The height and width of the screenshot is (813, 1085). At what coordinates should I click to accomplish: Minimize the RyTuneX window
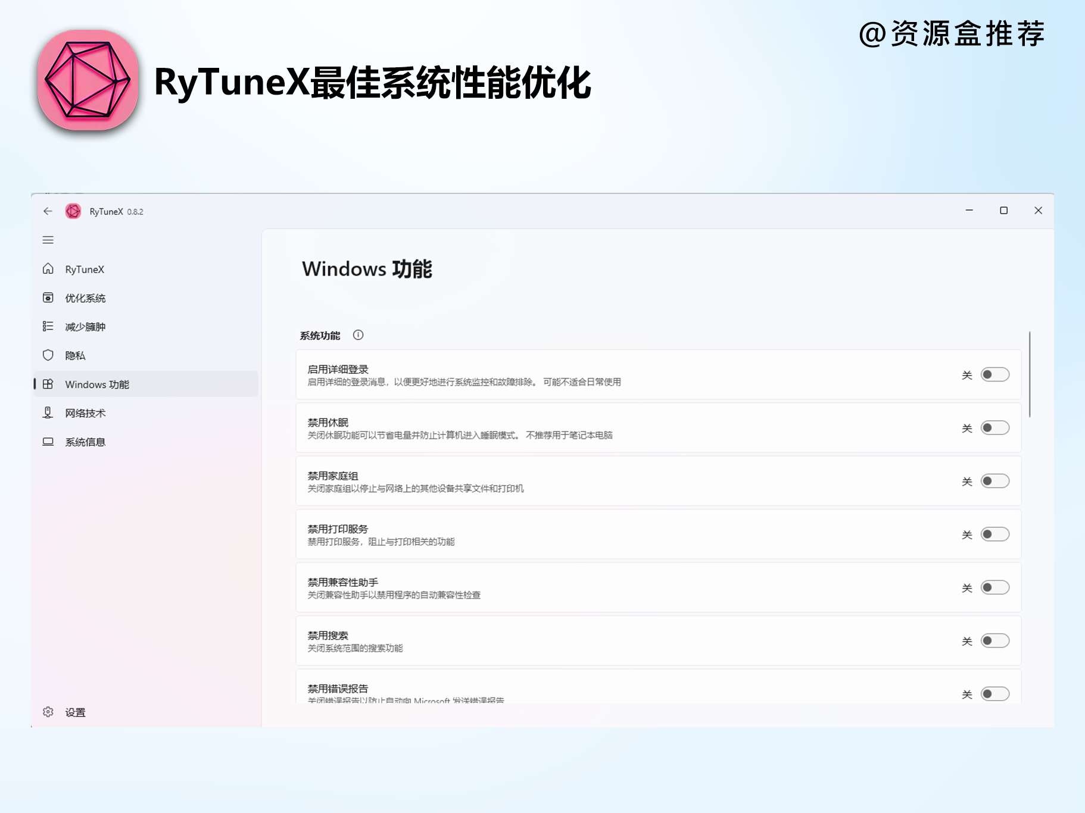969,211
